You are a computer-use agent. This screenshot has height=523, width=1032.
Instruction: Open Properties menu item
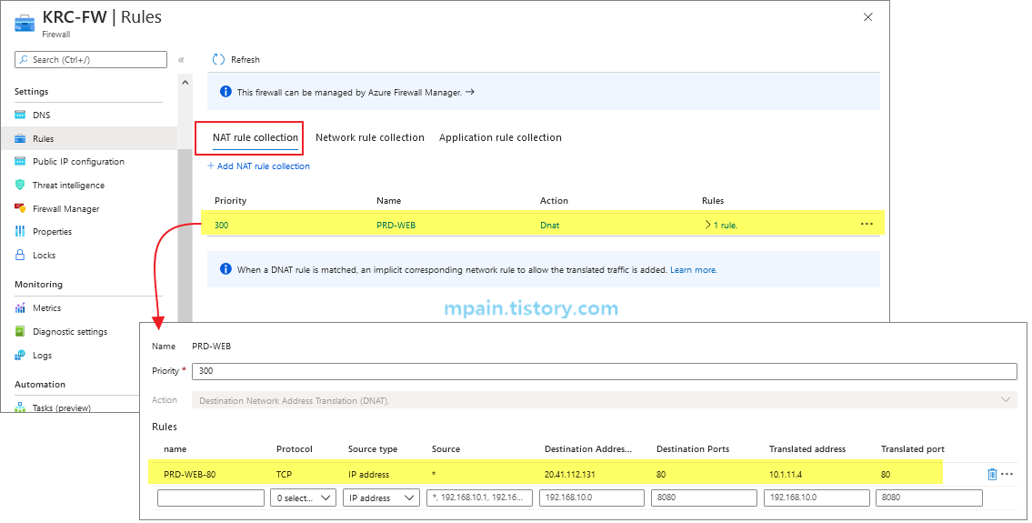[x=53, y=232]
